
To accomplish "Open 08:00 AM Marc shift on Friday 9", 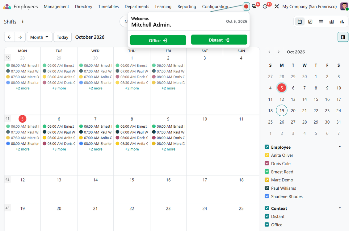I will (x=168, y=143).
